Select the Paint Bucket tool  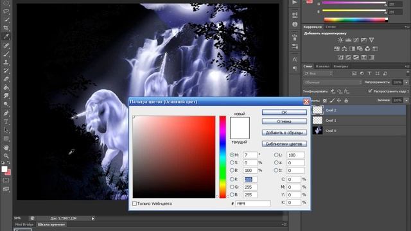point(6,87)
